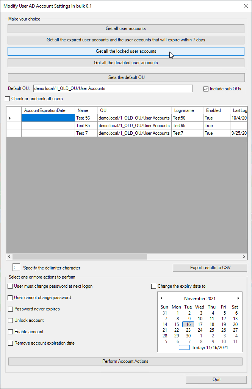
Task: Click the calendar next month arrow
Action: 238,298
